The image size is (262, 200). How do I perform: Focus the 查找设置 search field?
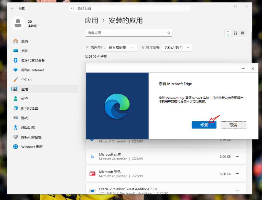click(129, 8)
